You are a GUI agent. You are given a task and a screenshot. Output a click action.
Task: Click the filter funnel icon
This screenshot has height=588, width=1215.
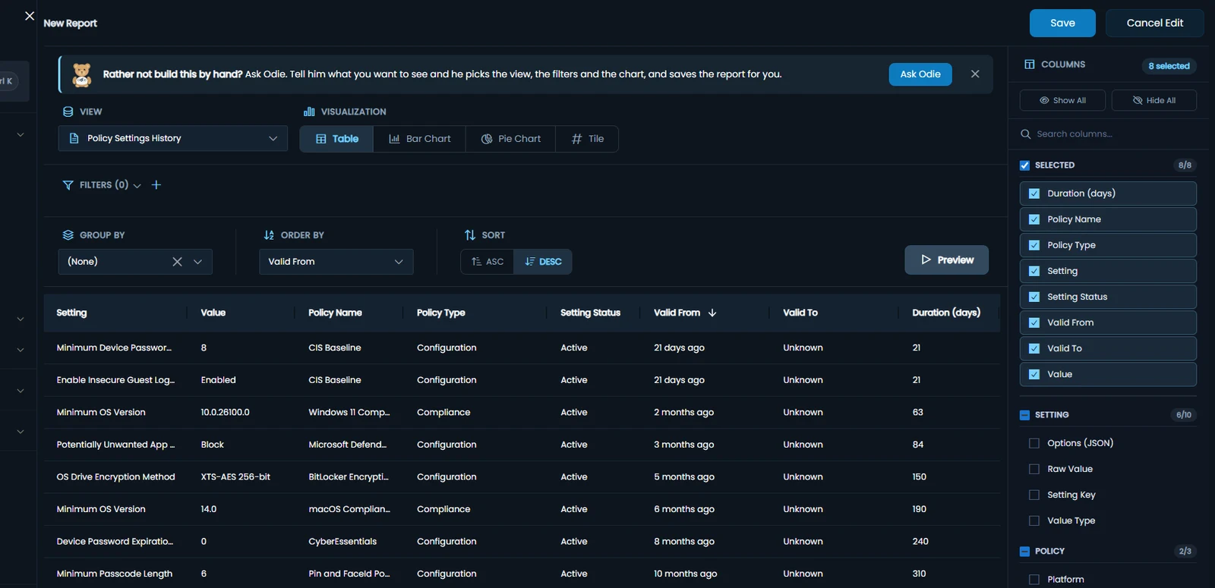click(x=68, y=185)
